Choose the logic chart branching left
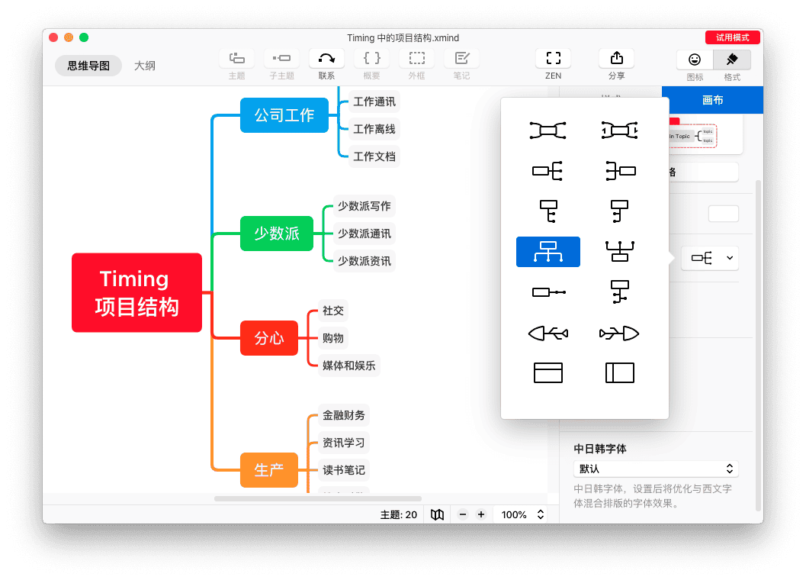Image resolution: width=806 pixels, height=580 pixels. click(x=619, y=171)
